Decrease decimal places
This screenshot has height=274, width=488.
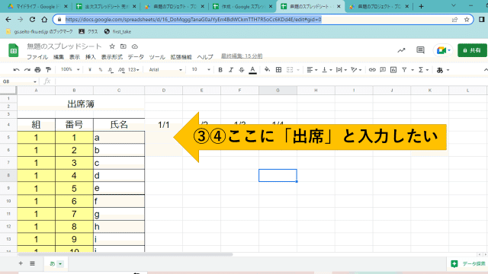pos(111,70)
